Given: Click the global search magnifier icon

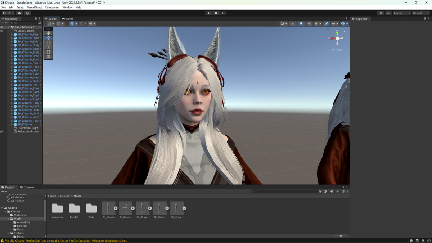Looking at the screenshot, I should 388,13.
